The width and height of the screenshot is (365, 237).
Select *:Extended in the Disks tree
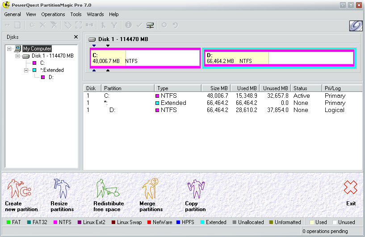(52, 70)
